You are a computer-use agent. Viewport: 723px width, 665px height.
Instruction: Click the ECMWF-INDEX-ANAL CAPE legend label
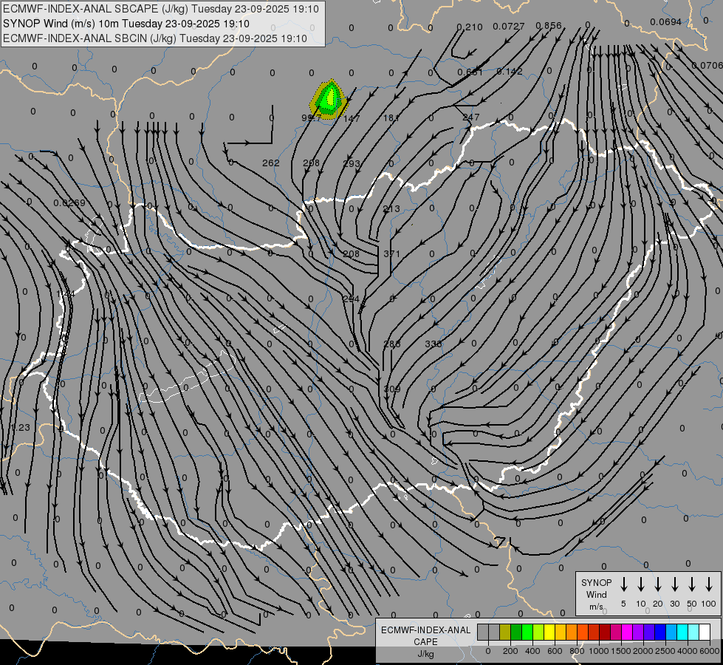pyautogui.click(x=425, y=635)
